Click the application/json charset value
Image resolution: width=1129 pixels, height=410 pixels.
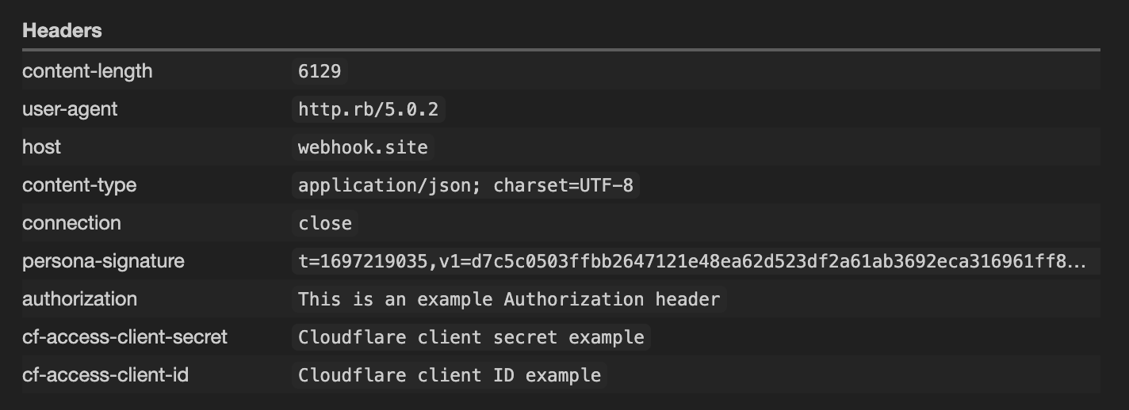(x=465, y=185)
